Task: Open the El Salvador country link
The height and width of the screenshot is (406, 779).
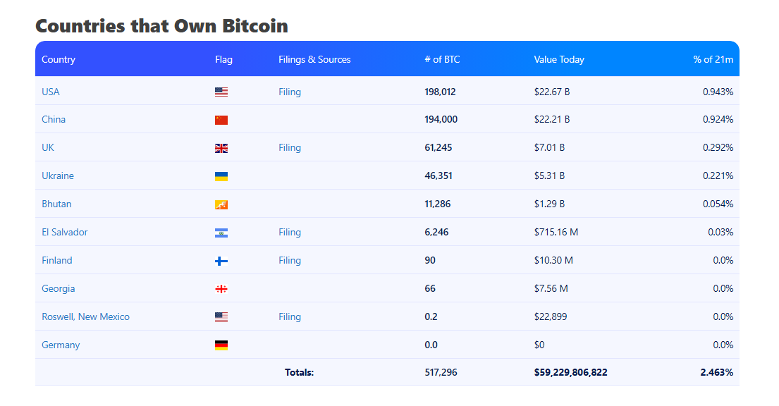Action: 65,232
